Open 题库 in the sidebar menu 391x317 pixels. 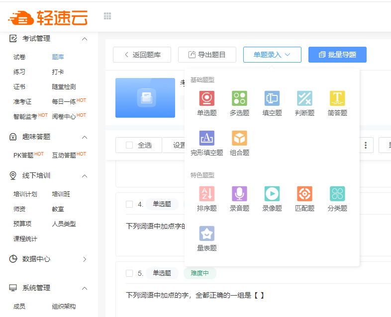[58, 57]
